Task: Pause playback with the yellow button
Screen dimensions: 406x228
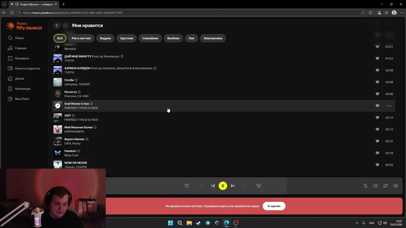Action: click(x=223, y=186)
